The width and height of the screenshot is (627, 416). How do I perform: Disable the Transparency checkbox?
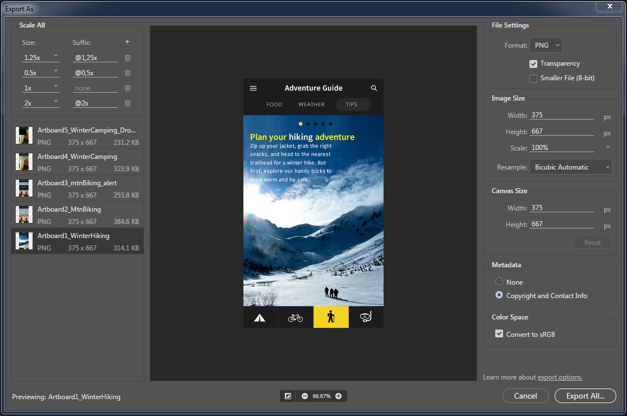(533, 63)
